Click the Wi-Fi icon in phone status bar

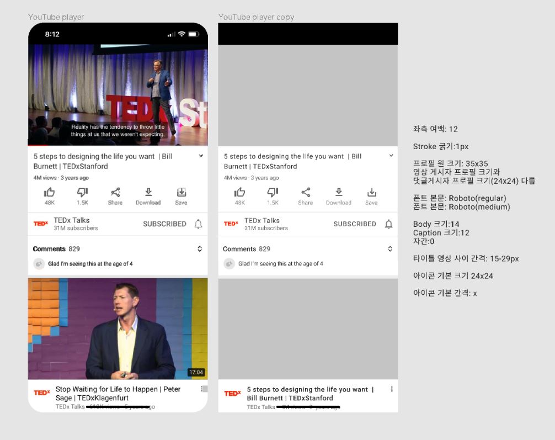click(182, 34)
